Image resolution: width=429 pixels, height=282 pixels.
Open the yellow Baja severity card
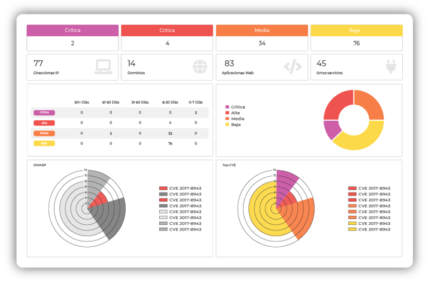(x=356, y=38)
